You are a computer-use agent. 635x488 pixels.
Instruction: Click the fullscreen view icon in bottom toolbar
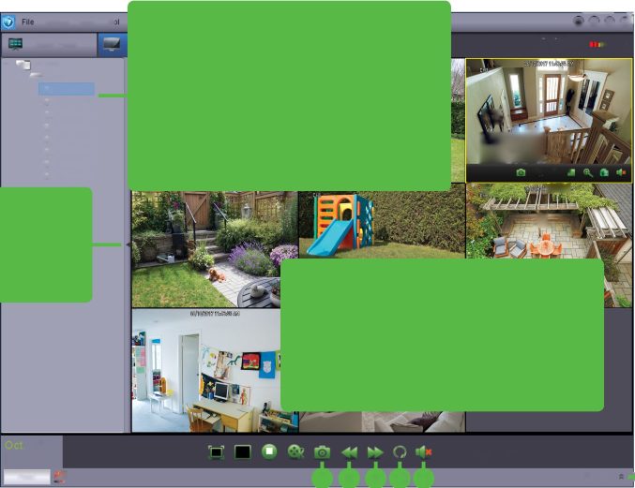(216, 451)
